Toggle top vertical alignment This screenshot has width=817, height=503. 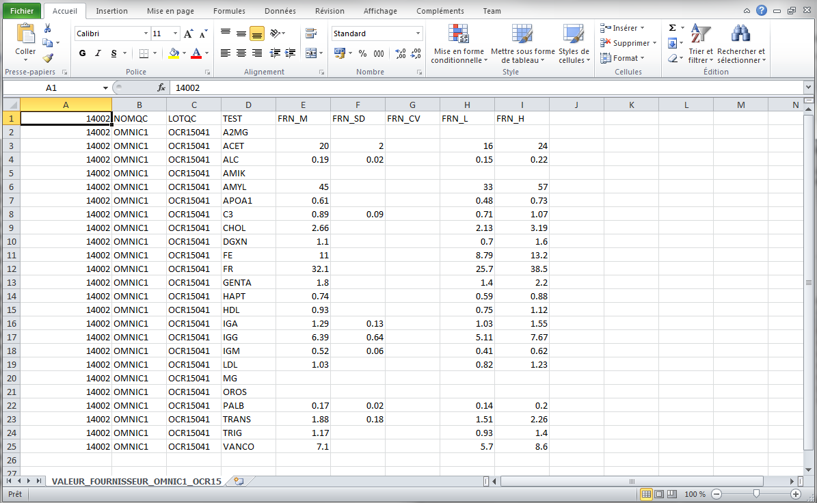click(x=226, y=33)
